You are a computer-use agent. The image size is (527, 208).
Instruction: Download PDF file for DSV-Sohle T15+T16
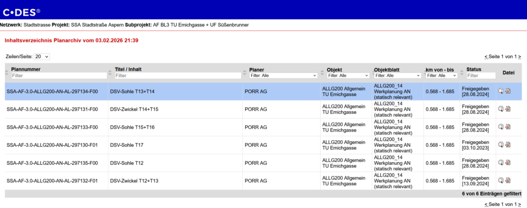508,127
